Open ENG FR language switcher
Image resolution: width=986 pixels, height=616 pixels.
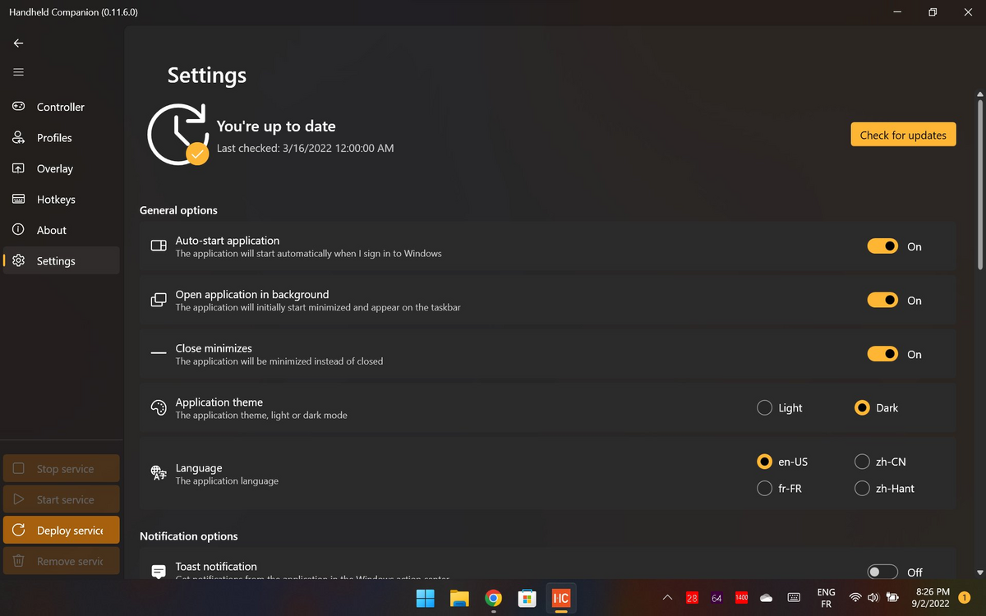[826, 598]
